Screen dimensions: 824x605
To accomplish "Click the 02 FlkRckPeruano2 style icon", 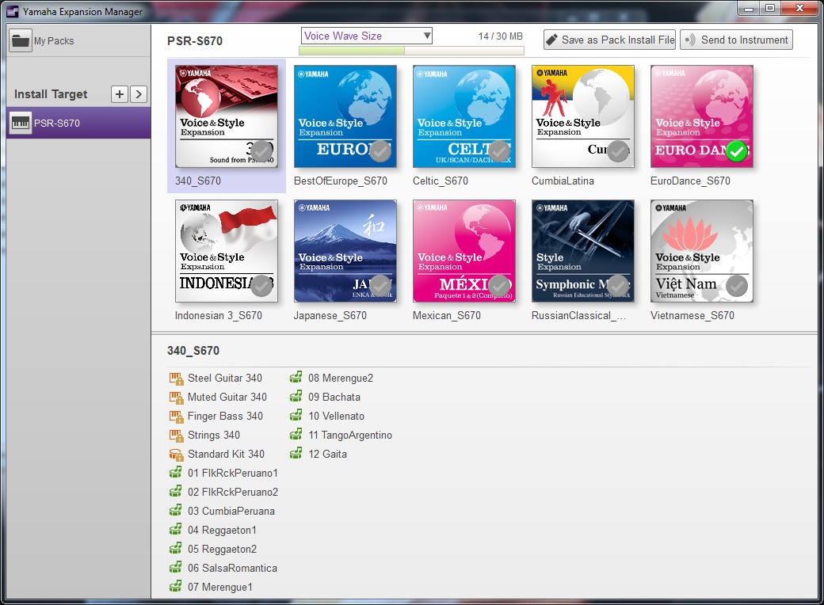I will coord(176,492).
